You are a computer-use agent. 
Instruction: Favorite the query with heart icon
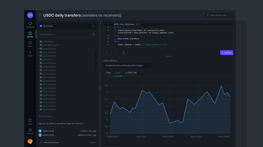click(x=40, y=15)
